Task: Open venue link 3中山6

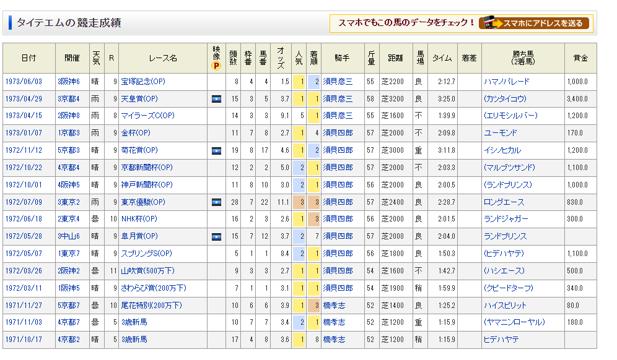Action: click(x=69, y=236)
